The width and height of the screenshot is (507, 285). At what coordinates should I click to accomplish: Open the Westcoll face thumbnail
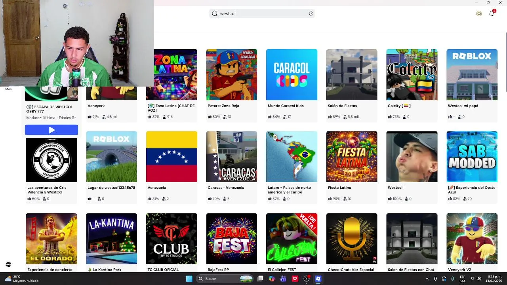point(412,157)
